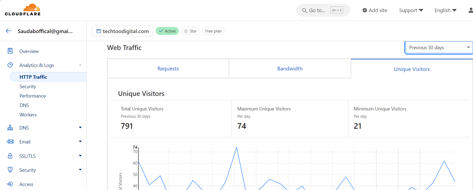Image resolution: width=473 pixels, height=190 pixels.
Task: Collapse the Analytics & Logs section
Action: tap(80, 65)
